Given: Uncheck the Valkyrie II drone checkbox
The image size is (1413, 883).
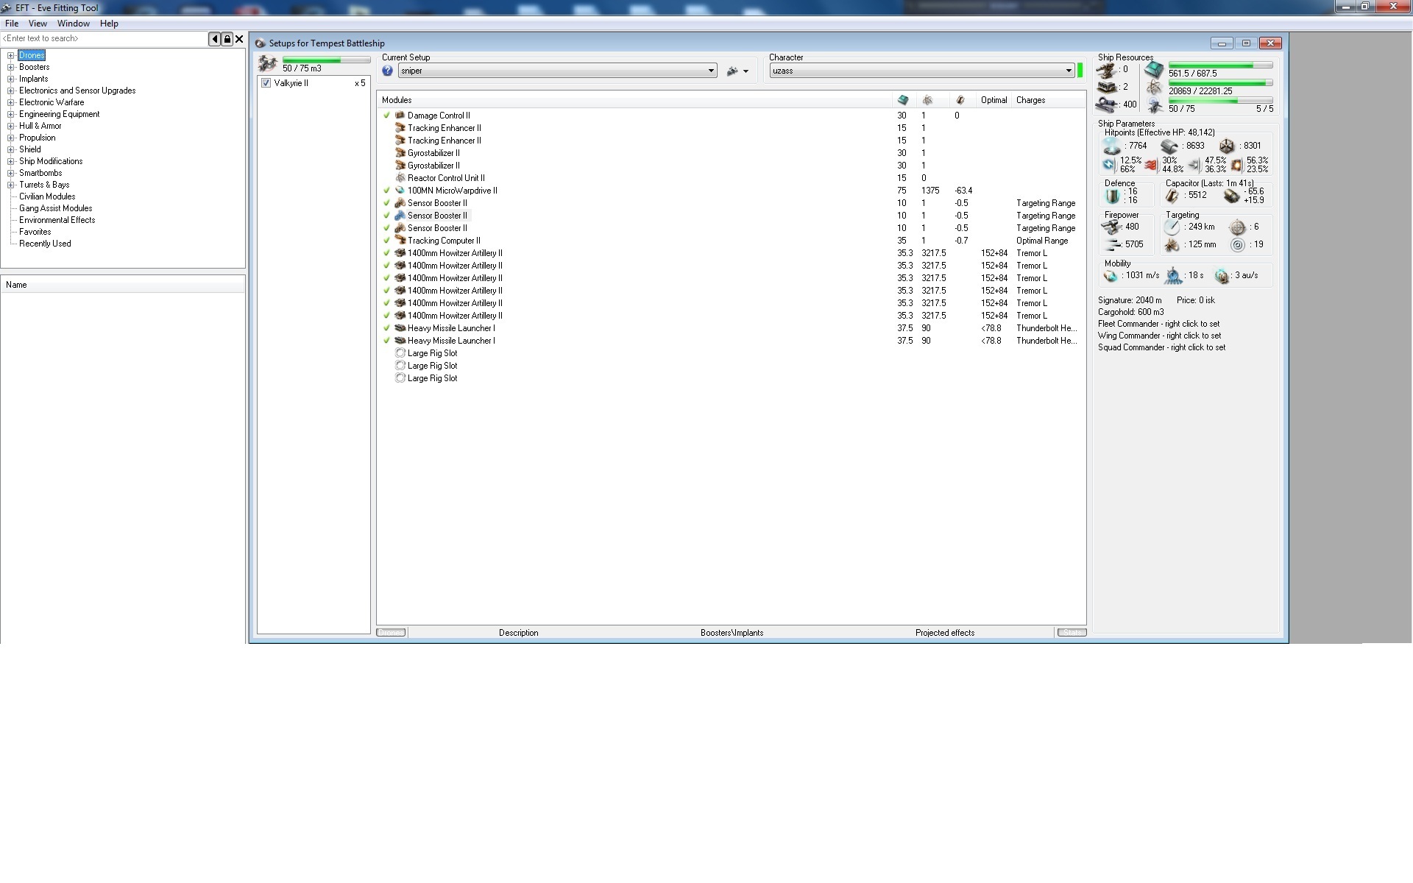Looking at the screenshot, I should [266, 83].
